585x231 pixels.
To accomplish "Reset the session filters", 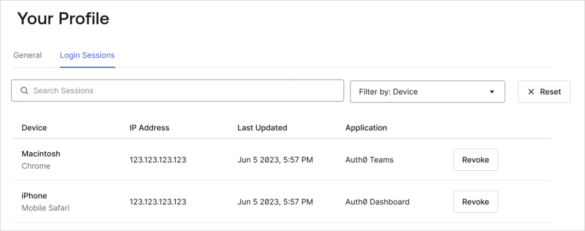I will point(544,91).
